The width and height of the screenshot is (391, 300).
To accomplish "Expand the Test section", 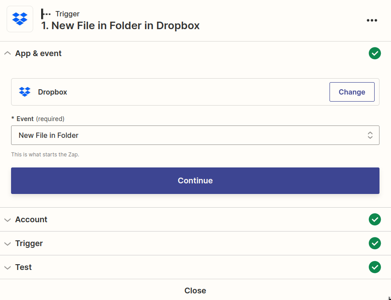I will pos(8,267).
